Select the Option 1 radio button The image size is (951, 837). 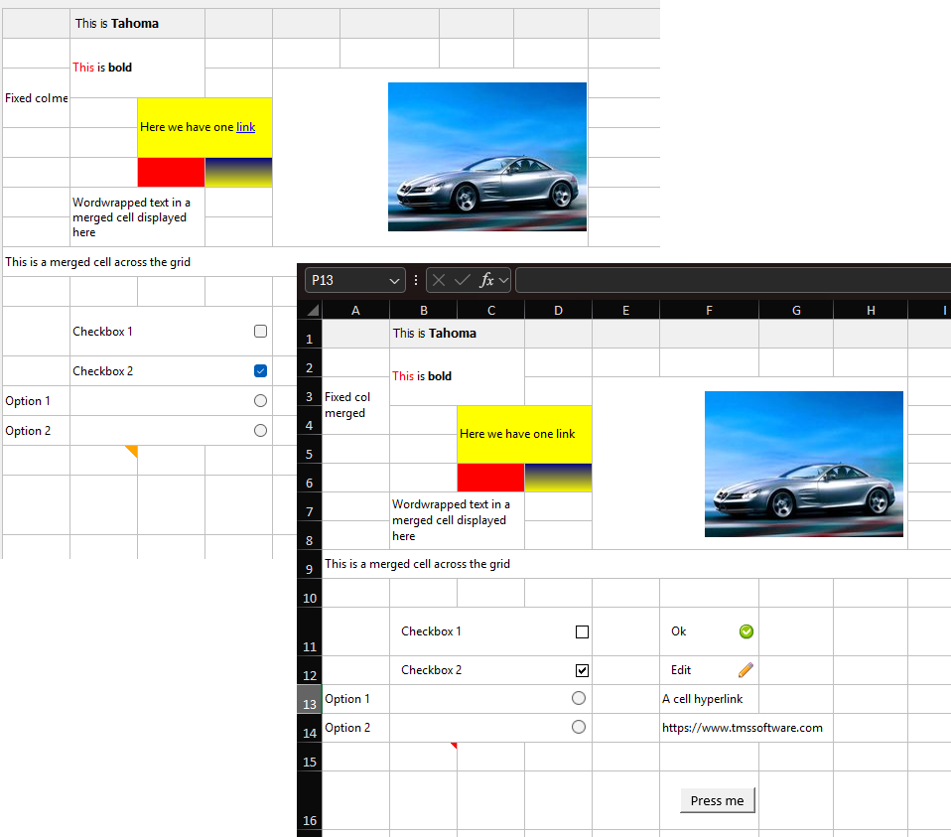pyautogui.click(x=579, y=698)
